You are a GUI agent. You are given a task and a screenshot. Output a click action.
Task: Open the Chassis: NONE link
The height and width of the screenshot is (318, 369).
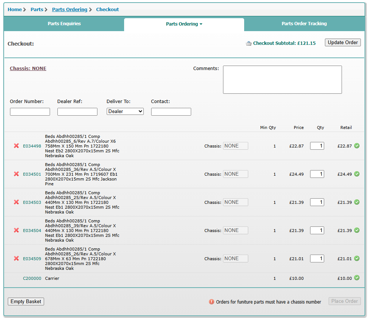pyautogui.click(x=28, y=69)
